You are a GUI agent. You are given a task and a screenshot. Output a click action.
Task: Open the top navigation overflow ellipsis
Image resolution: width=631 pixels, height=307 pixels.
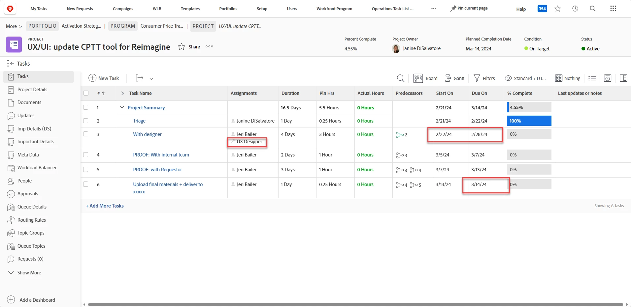434,9
